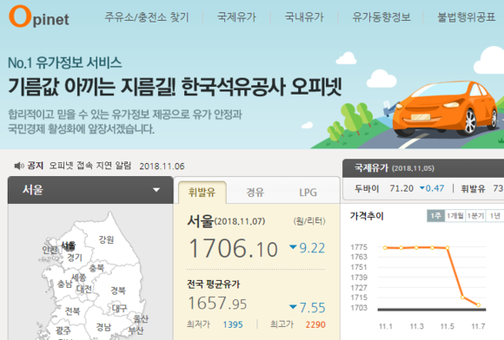Select 강원 on the map
This screenshot has height=340, width=504.
[x=106, y=239]
